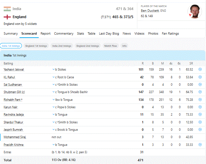Select India 2nd Innings pill
This screenshot has width=206, height=164.
click(62, 46)
